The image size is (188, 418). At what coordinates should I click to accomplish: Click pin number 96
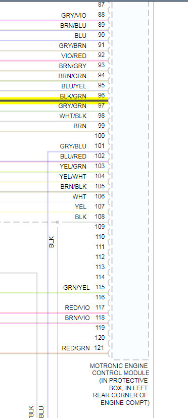[102, 96]
